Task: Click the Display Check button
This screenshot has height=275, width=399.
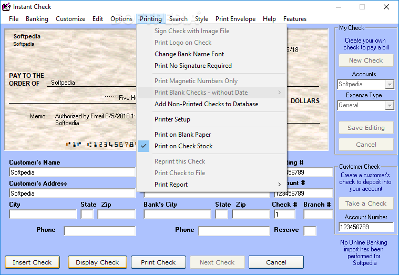Action: click(97, 262)
